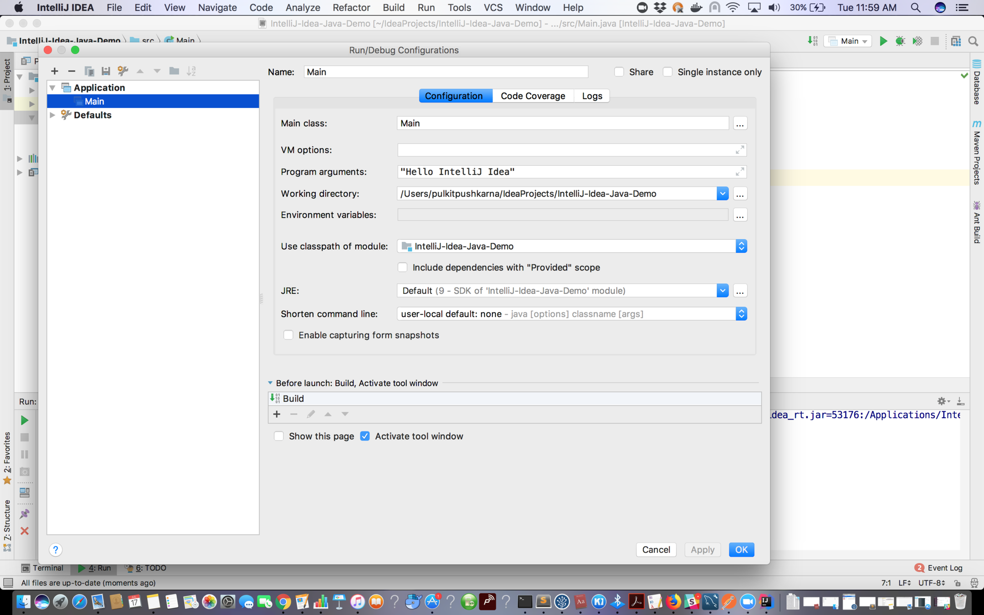Select Build task in Before launch list
The image size is (984, 615).
pyautogui.click(x=515, y=399)
